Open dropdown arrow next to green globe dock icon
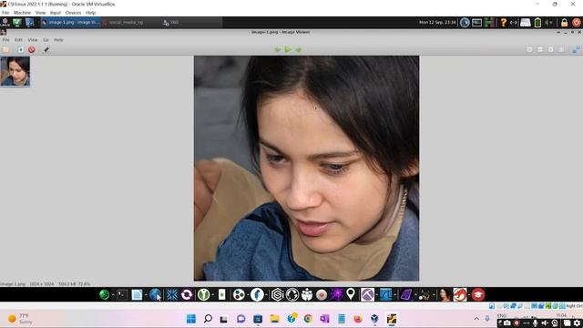Screen dimensions: 583x328 click(113, 295)
